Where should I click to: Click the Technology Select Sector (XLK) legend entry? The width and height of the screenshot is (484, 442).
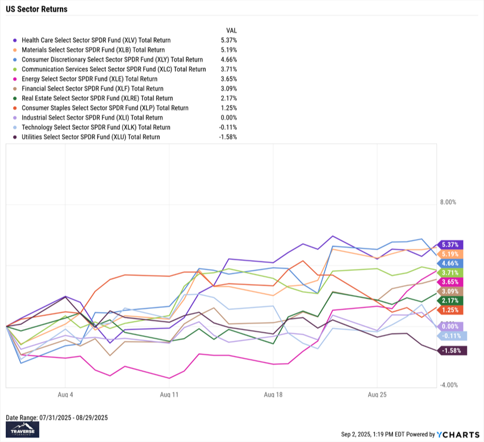[x=96, y=127]
